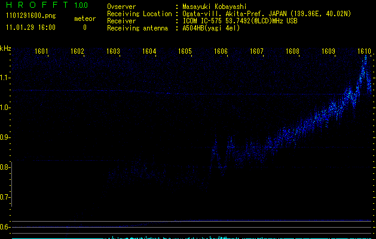Click time marker 1603
Viewport: 376px width, 239px height.
pos(113,51)
